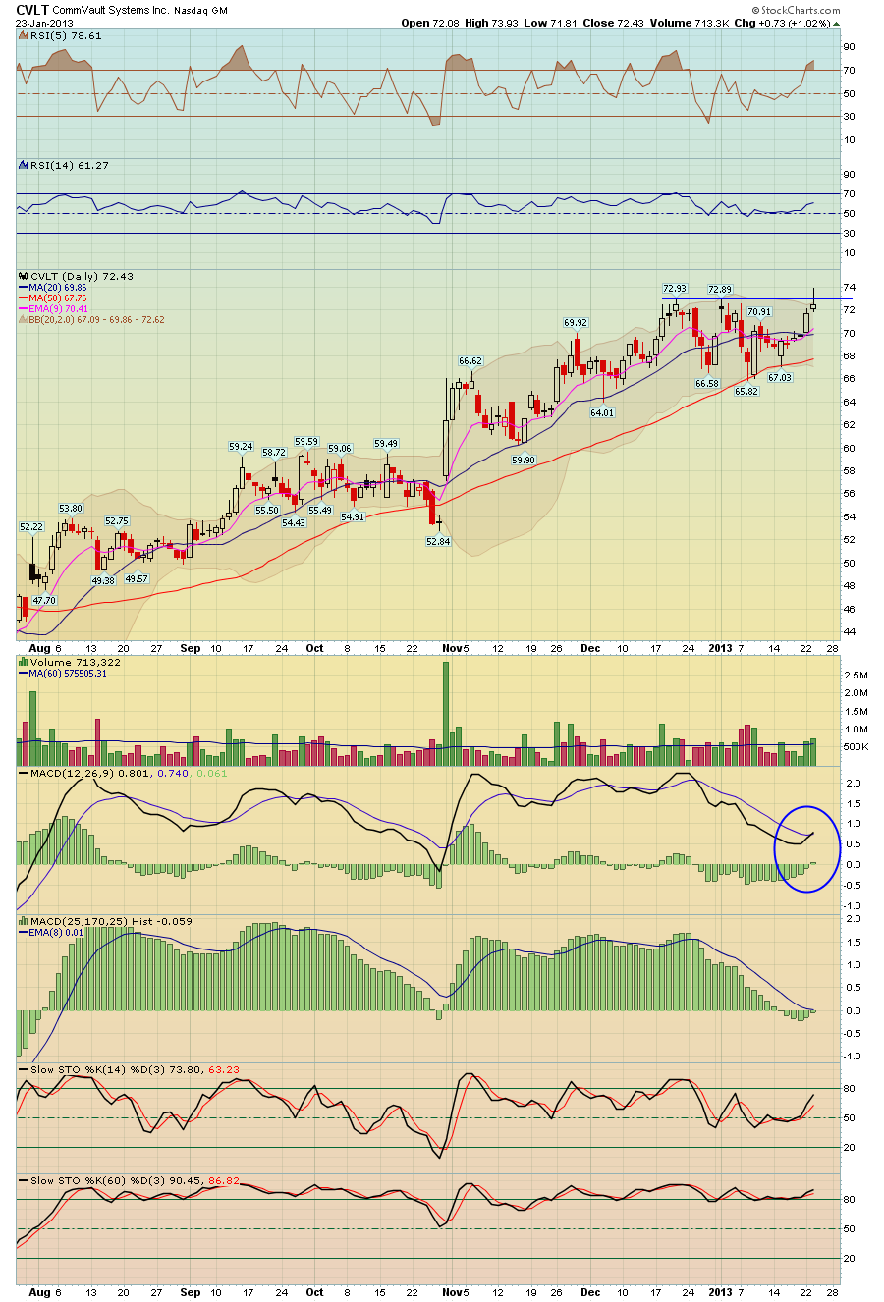884x1302 pixels.
Task: Click the Open 72.08 header value
Action: click(x=432, y=22)
